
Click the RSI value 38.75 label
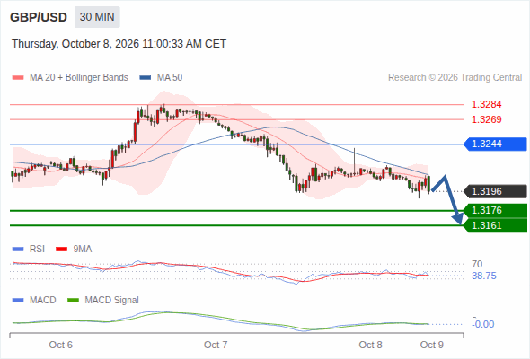tap(484, 276)
